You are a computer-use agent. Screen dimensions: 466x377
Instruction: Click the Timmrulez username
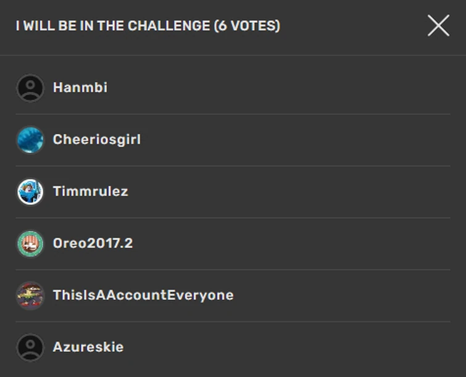click(x=91, y=191)
